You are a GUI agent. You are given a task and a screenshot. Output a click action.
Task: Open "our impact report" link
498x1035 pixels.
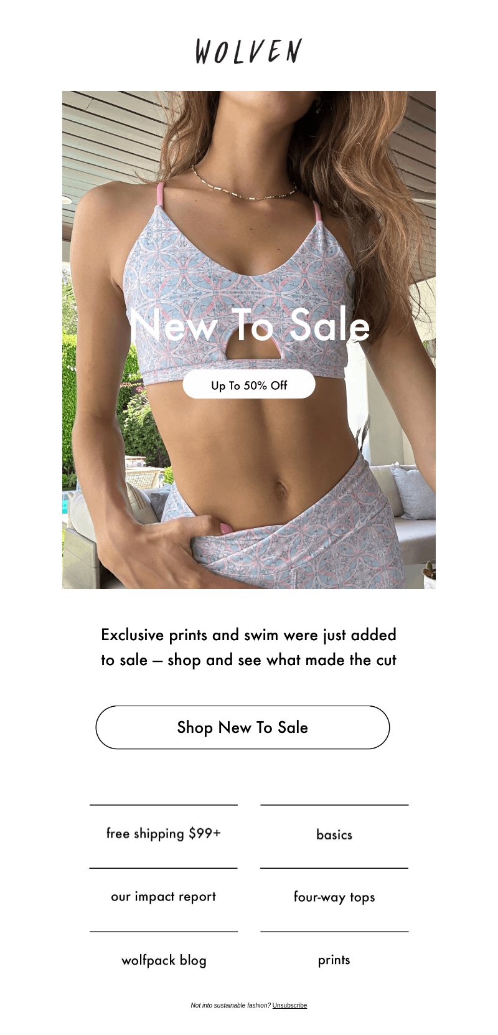[x=164, y=897]
